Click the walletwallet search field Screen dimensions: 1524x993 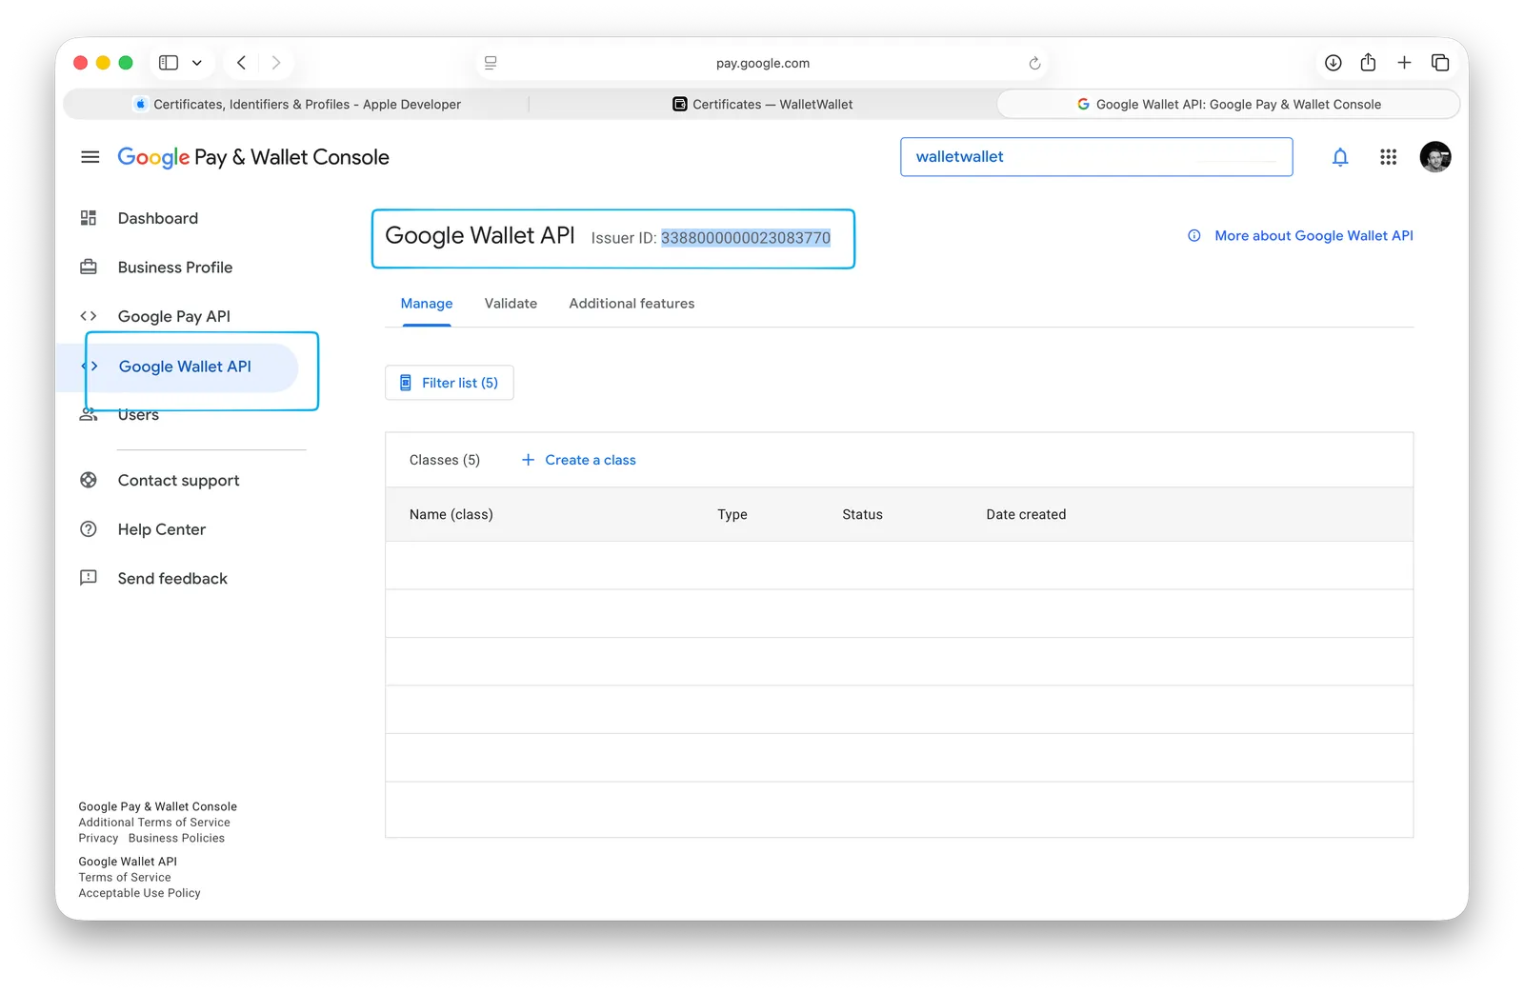click(x=1096, y=157)
